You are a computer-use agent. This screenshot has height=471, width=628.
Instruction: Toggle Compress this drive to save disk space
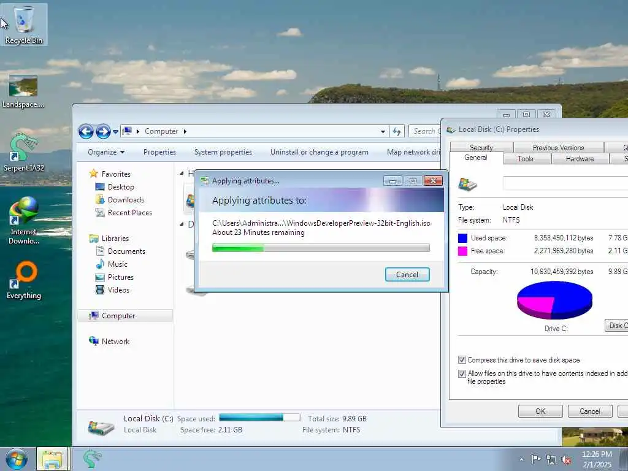462,359
